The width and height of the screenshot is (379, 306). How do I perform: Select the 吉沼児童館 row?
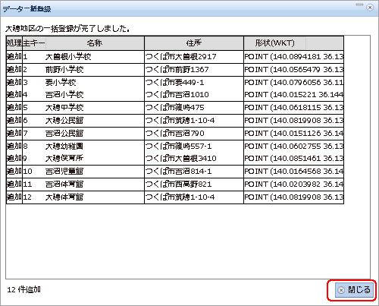tap(175, 172)
